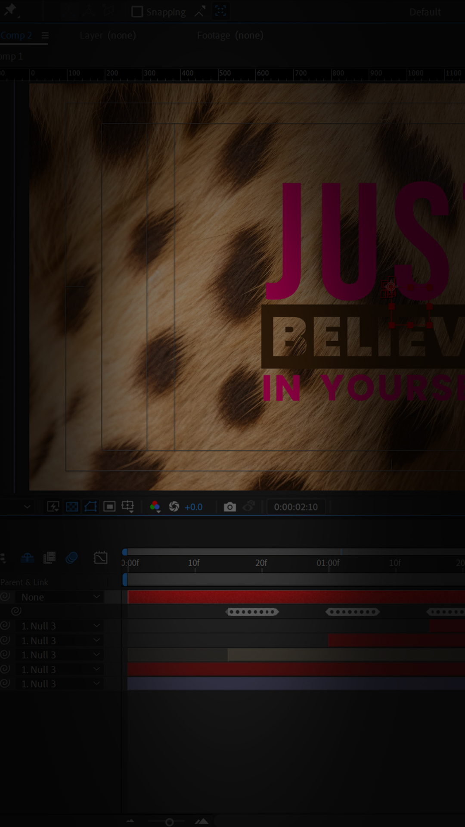Select the BELIEV text box in the viewer

tap(363, 336)
